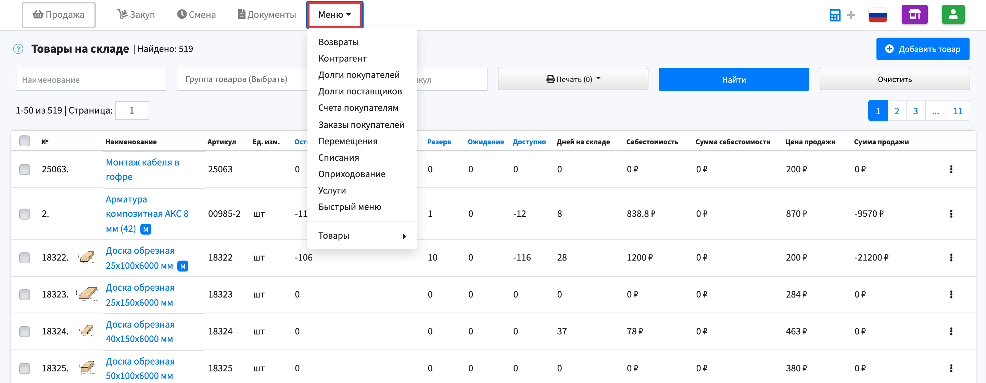Click the Страница number input field
The image size is (986, 383).
[132, 110]
